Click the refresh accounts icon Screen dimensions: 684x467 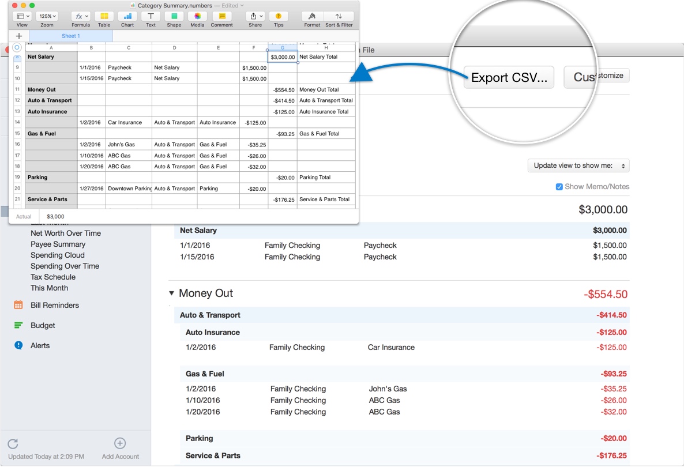point(13,443)
